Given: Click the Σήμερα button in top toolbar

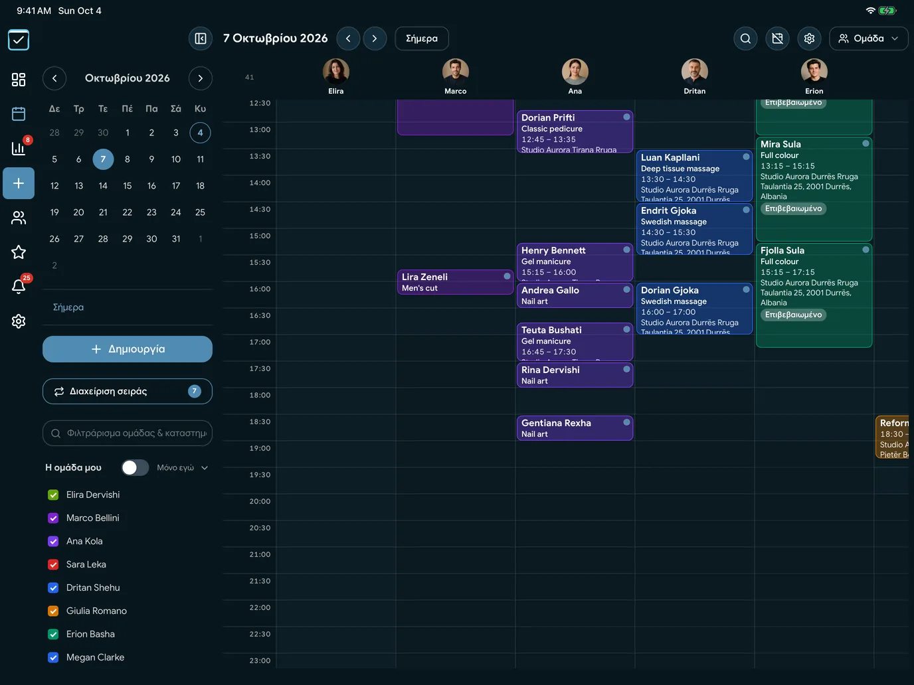Looking at the screenshot, I should click(422, 38).
